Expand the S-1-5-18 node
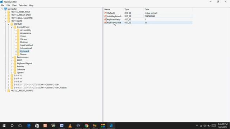The height and width of the screenshot is (129, 230). 9,76
